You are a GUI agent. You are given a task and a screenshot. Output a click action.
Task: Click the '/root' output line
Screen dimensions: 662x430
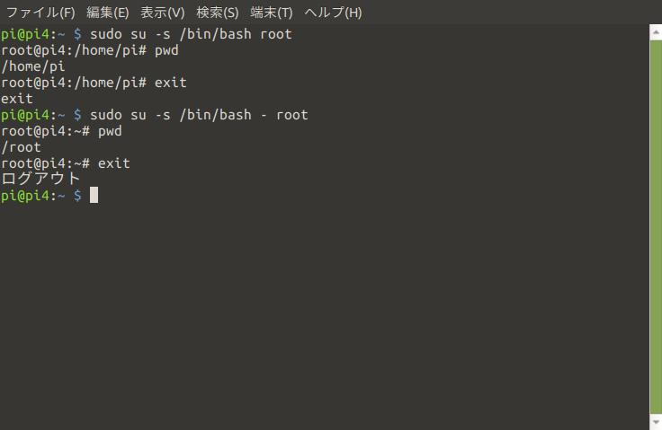tap(21, 147)
